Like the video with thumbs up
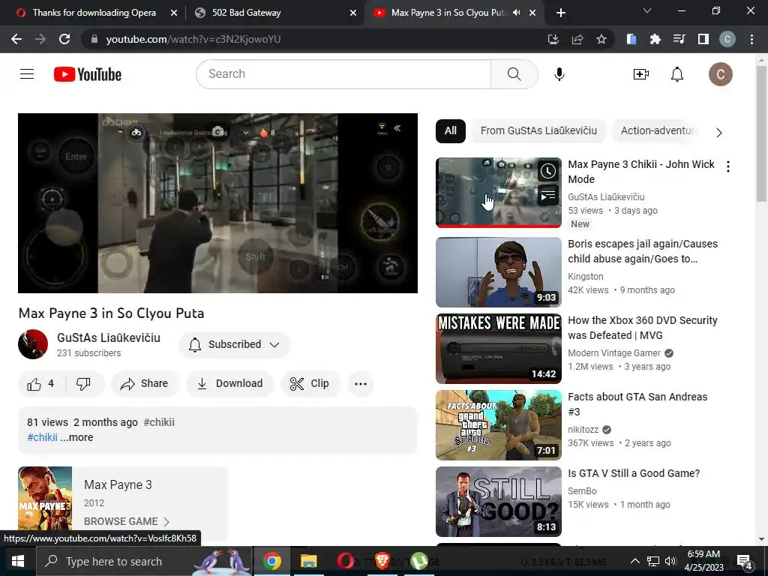This screenshot has width=768, height=576. pyautogui.click(x=41, y=383)
